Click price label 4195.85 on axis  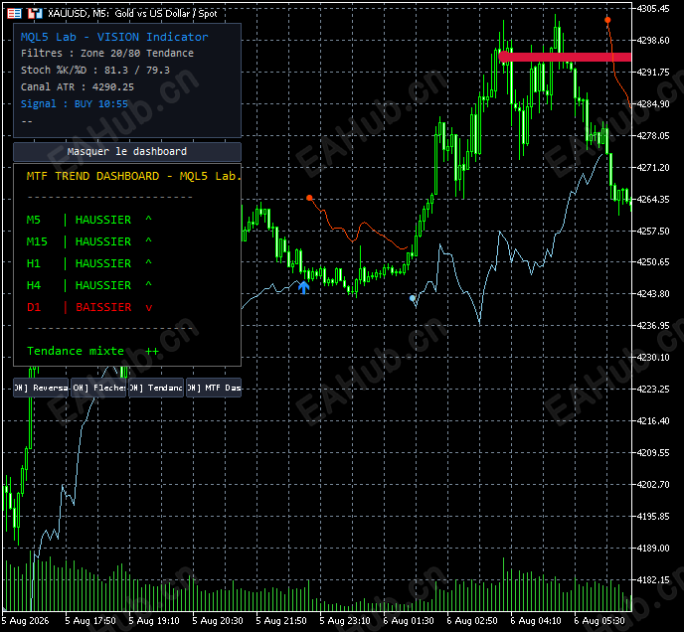point(653,516)
